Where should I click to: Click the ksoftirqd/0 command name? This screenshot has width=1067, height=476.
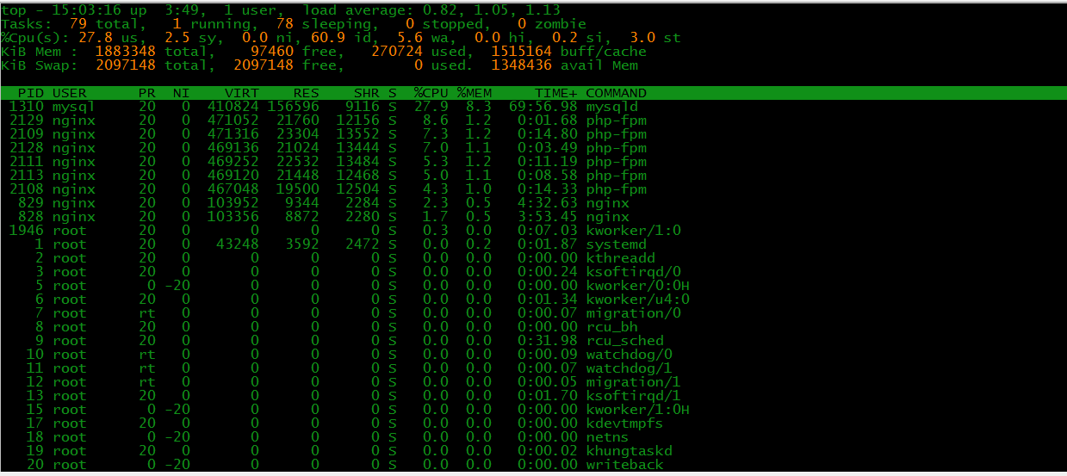[633, 272]
